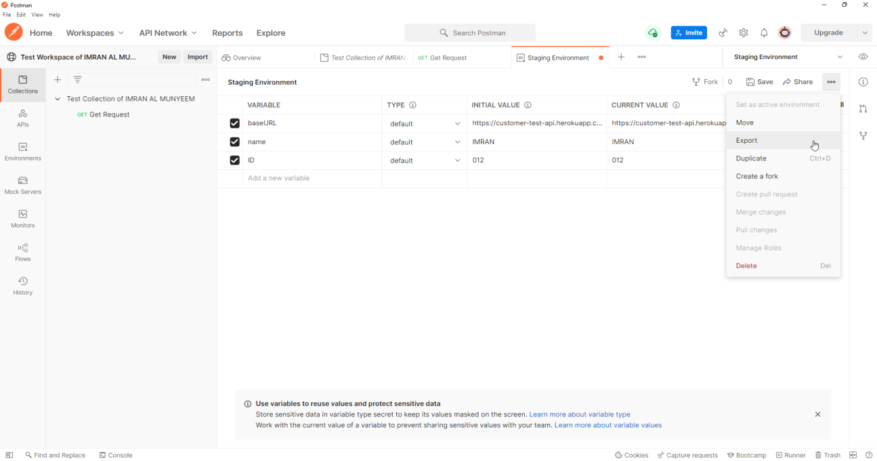877x461 pixels.
Task: Select Duplicate from the context menu
Action: [x=783, y=158]
